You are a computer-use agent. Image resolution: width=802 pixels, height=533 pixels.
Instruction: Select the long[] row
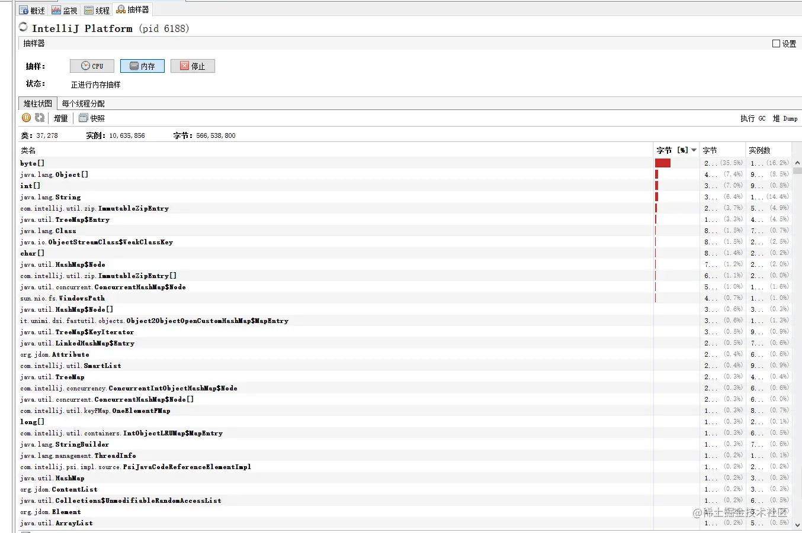406,422
